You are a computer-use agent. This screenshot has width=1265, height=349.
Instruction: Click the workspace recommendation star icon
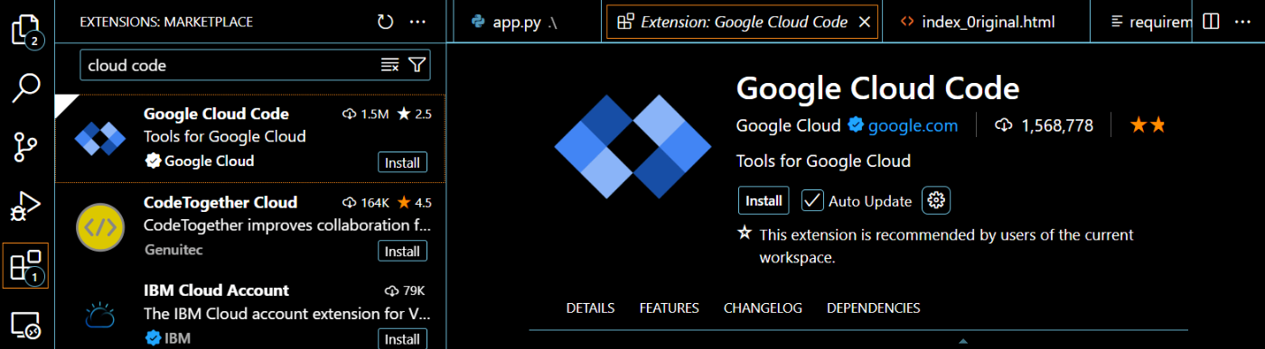coord(745,234)
